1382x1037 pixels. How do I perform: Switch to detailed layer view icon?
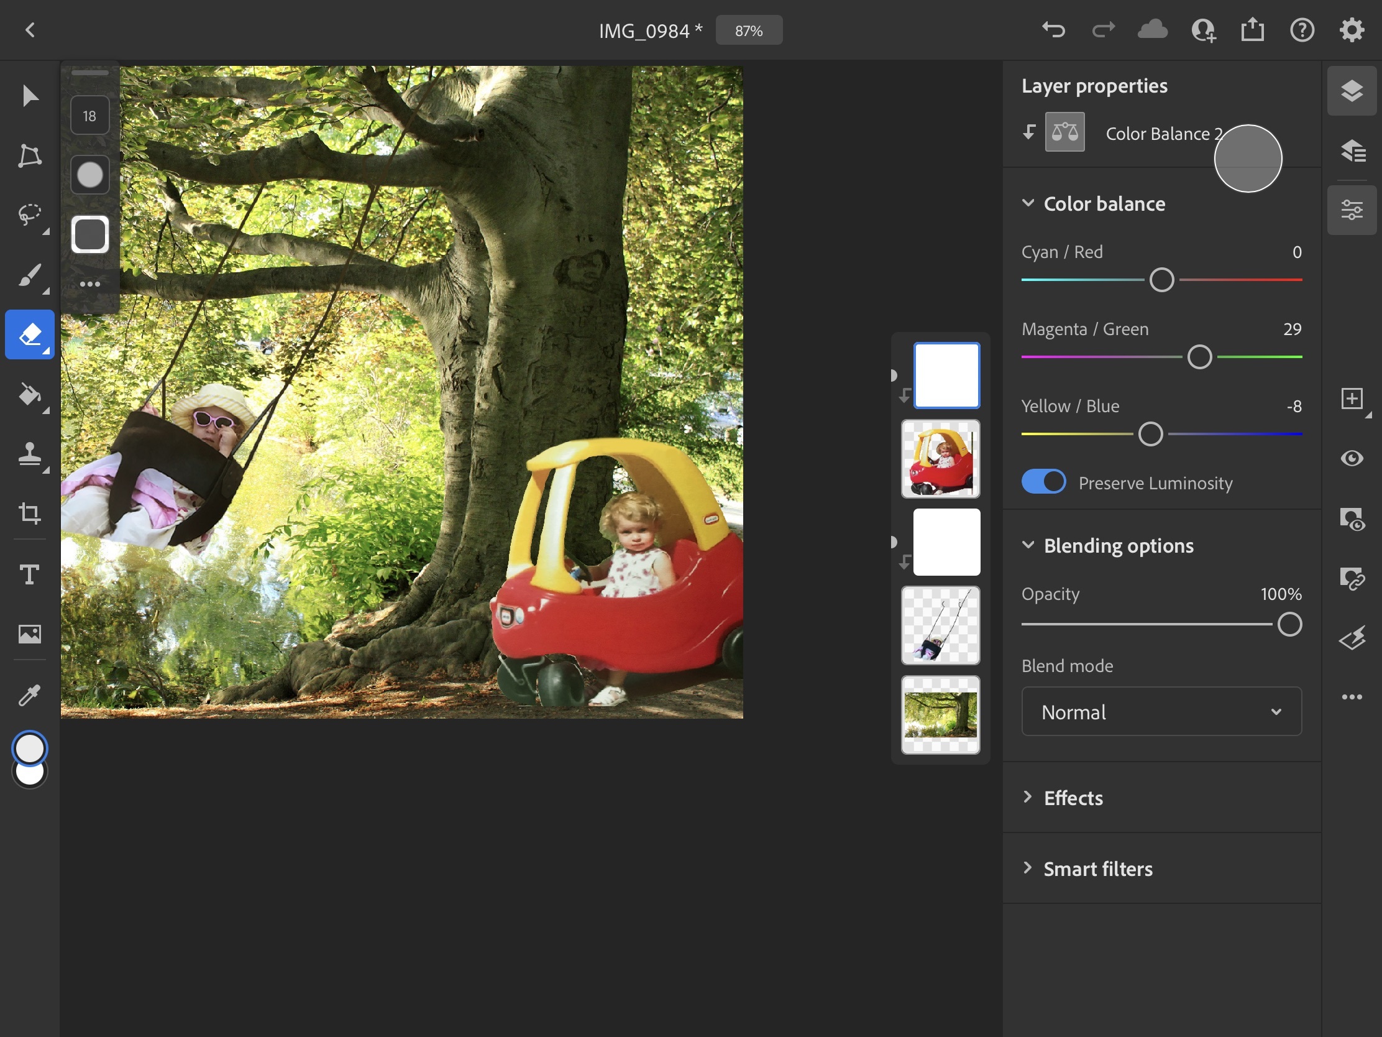(x=1352, y=150)
